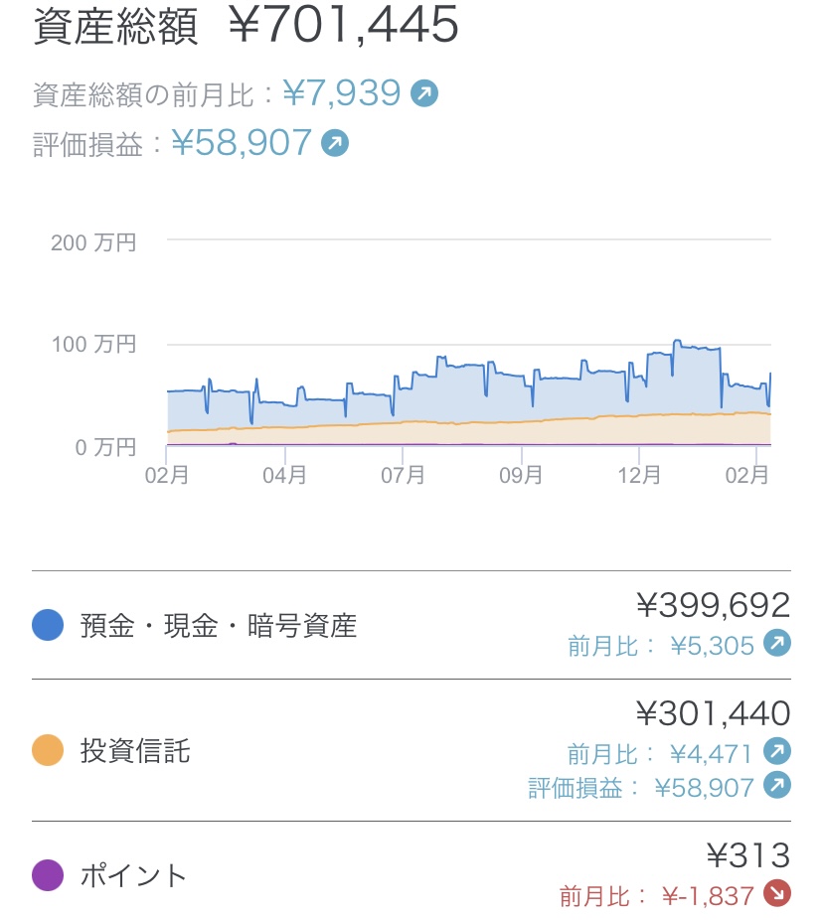The height and width of the screenshot is (920, 823).
Task: Tap the 資産総額 ¥701,445 heading
Action: [246, 25]
